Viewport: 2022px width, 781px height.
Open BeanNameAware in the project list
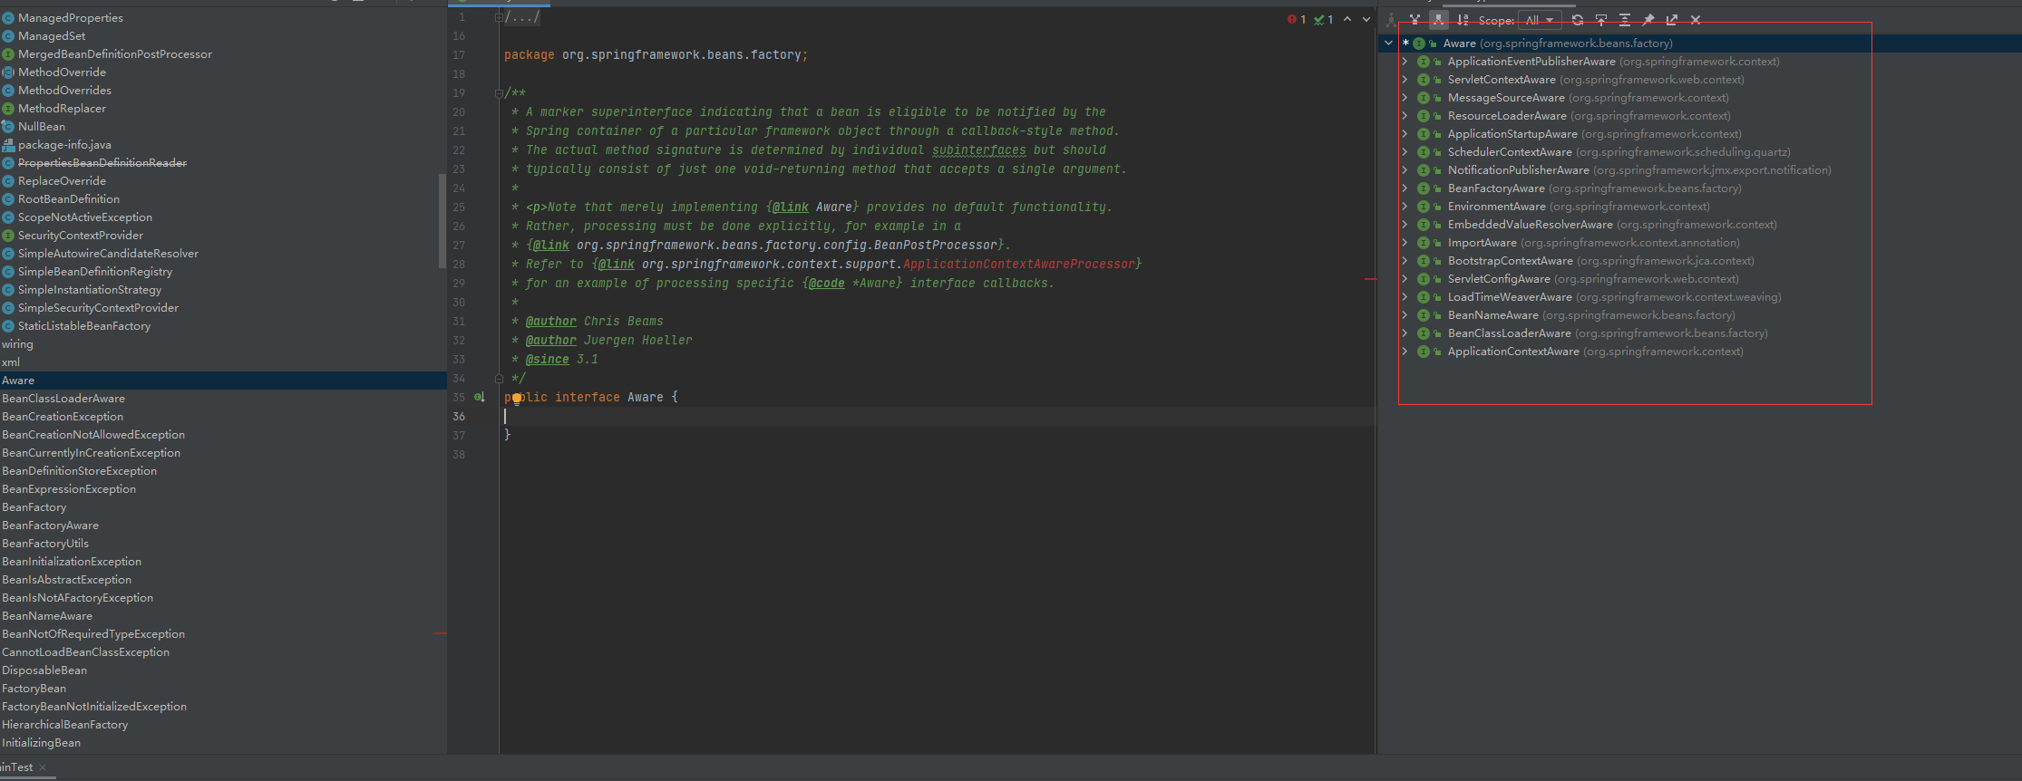[x=47, y=616]
